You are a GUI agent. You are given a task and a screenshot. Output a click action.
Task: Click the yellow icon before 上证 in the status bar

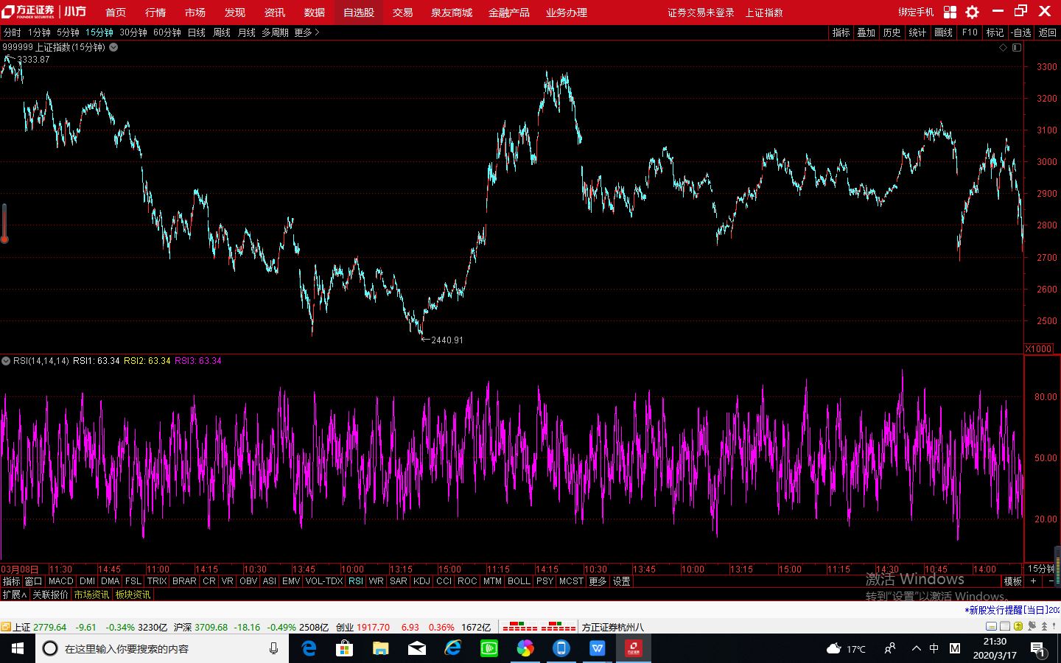pyautogui.click(x=5, y=627)
